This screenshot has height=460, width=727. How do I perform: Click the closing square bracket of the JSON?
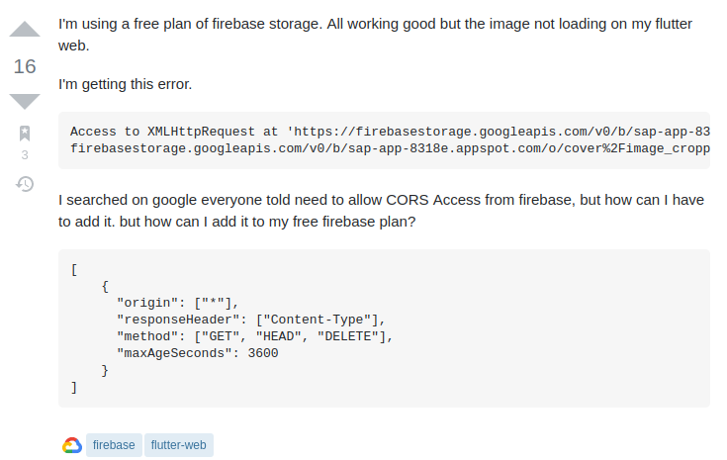pyautogui.click(x=74, y=387)
